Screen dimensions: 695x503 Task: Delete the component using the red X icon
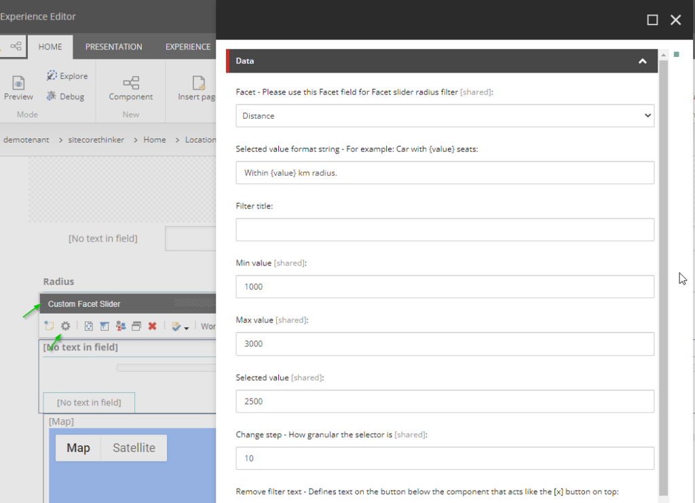(x=153, y=326)
